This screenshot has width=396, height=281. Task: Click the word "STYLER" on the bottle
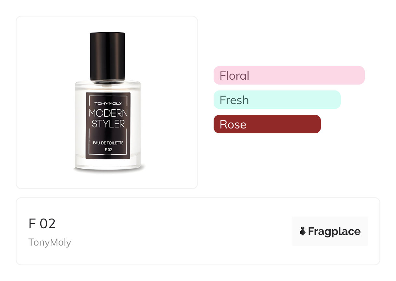coord(108,124)
